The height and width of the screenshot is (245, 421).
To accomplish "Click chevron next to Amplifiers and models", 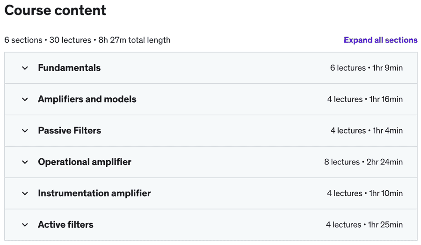I will 25,99.
